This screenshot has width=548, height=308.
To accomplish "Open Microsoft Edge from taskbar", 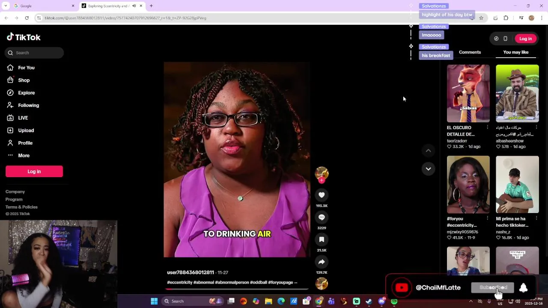I will pos(281,301).
